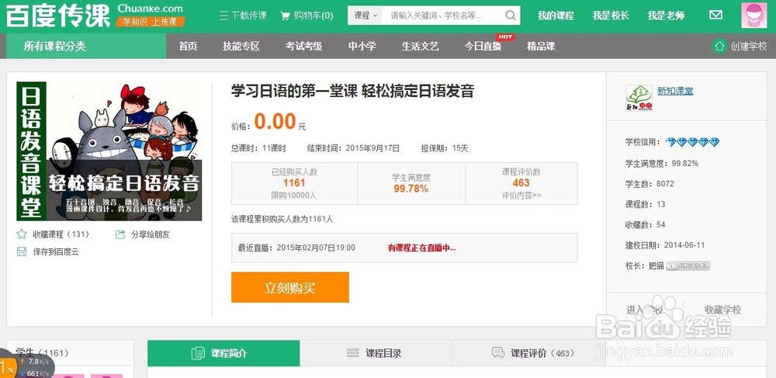Viewport: 776px width, 378px height.
Task: Click the course title 学习日语的第一堂课
Action: click(x=352, y=91)
